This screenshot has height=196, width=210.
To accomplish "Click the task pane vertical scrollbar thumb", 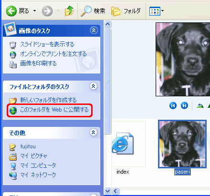I will pos(108,81).
